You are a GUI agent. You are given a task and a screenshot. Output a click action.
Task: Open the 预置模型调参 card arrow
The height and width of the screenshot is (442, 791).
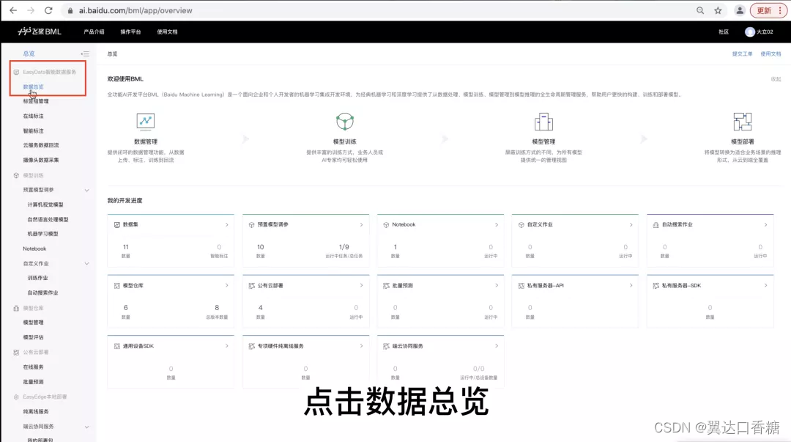point(361,225)
